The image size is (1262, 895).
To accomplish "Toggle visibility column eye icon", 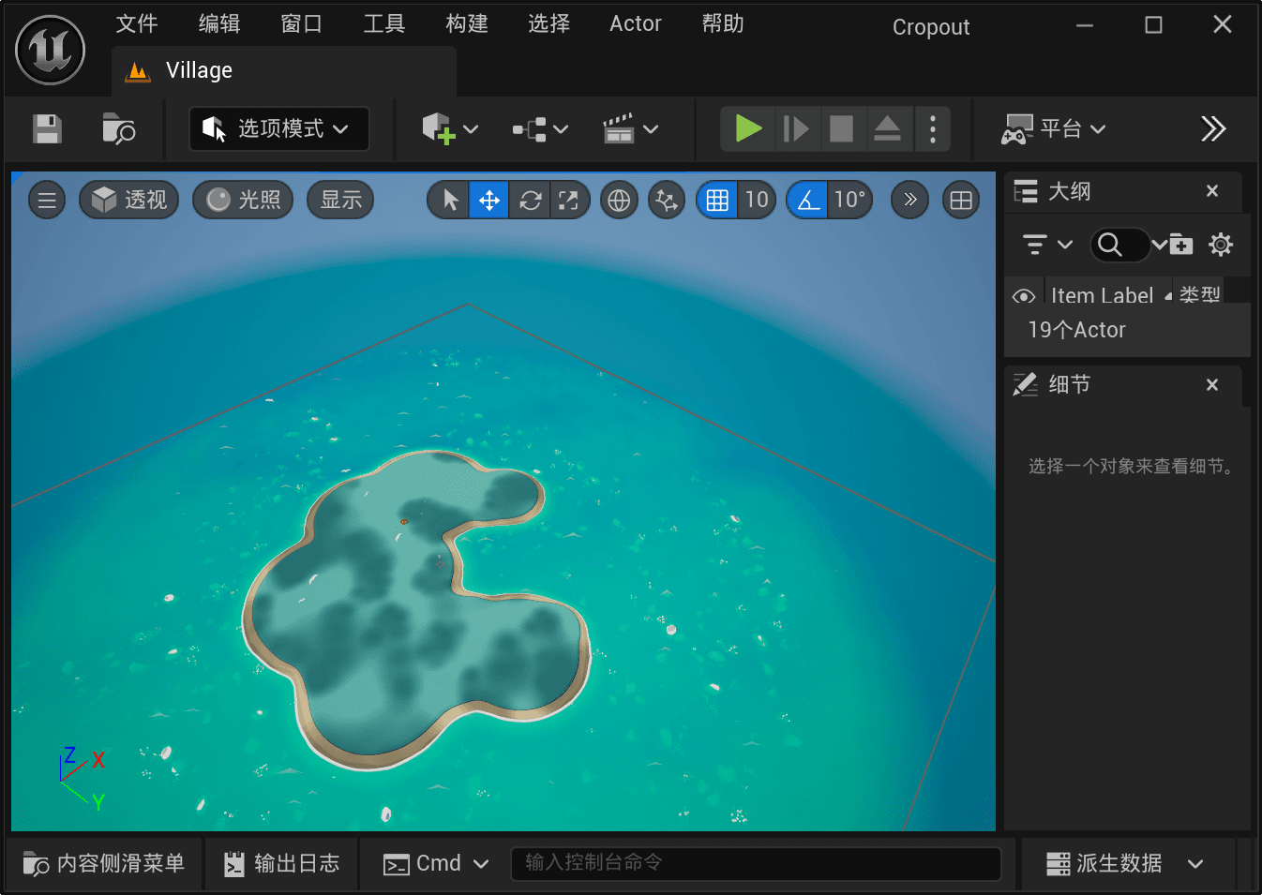I will coord(1024,295).
